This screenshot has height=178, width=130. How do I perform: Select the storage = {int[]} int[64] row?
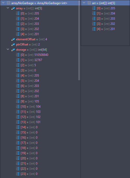click(x=39, y=50)
